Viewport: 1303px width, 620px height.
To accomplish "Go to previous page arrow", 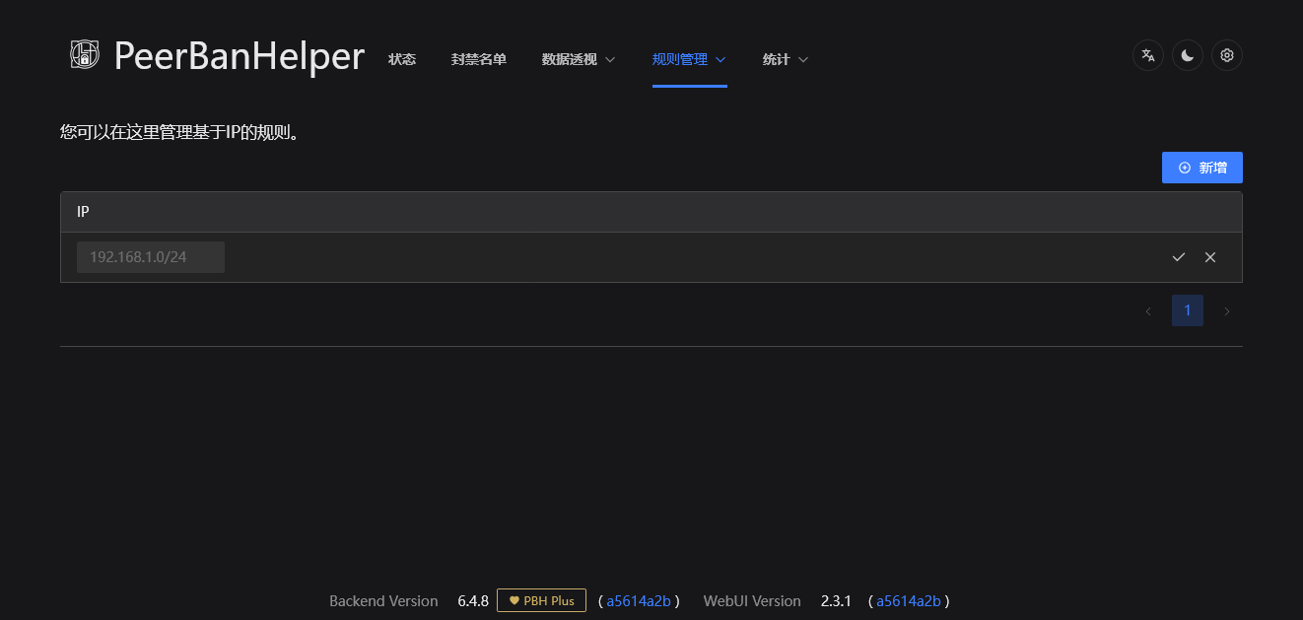I will (x=1148, y=311).
